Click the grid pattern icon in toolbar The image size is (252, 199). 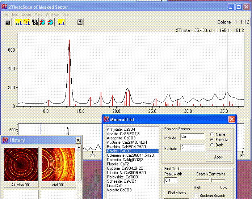tap(80, 22)
